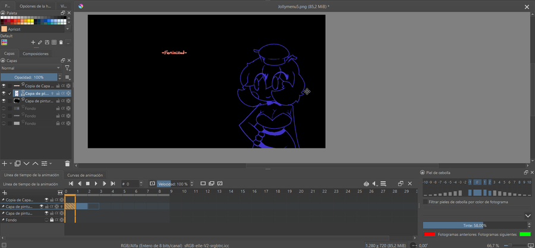Adjust the Tinte 58.00% slider

pyautogui.click(x=474, y=225)
